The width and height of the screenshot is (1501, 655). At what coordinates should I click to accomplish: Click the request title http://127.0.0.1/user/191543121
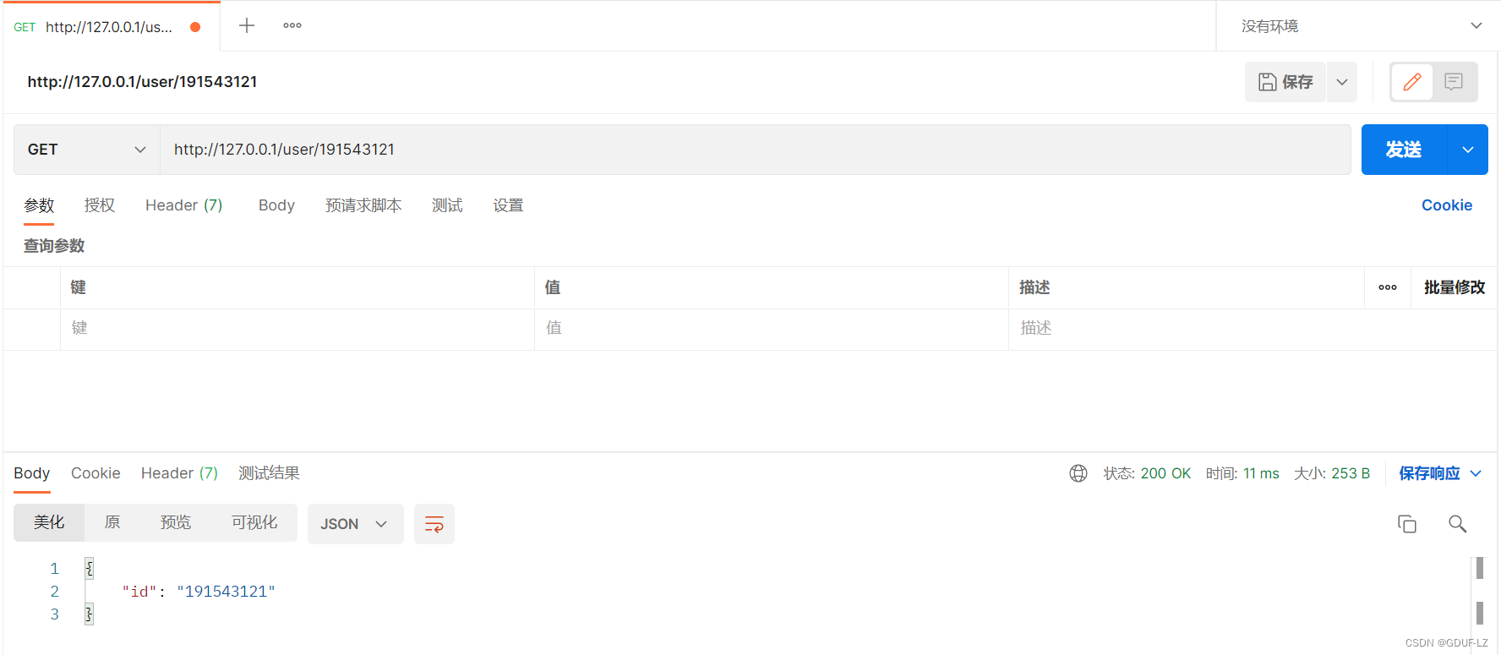coord(142,82)
